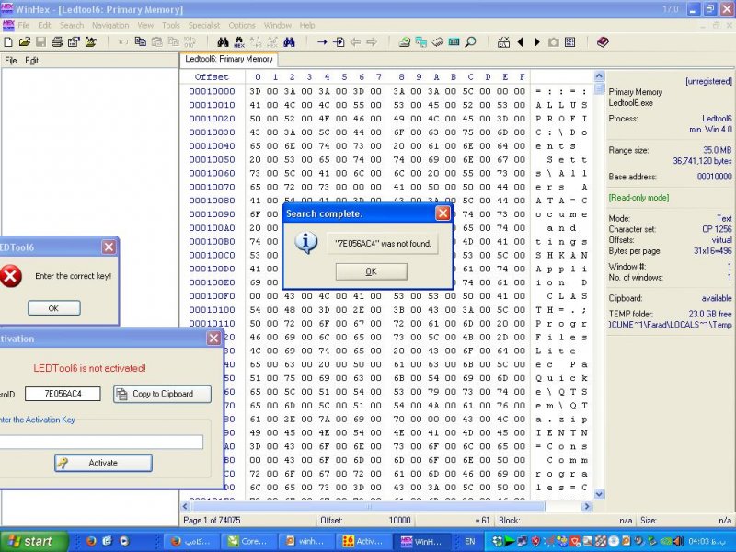Click the red Help book icon
This screenshot has height=552, width=736.
[x=603, y=42]
